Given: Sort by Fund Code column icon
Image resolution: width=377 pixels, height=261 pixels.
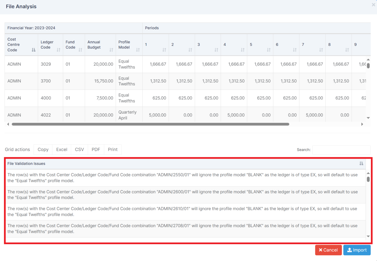Looking at the screenshot, I should 80,50.
